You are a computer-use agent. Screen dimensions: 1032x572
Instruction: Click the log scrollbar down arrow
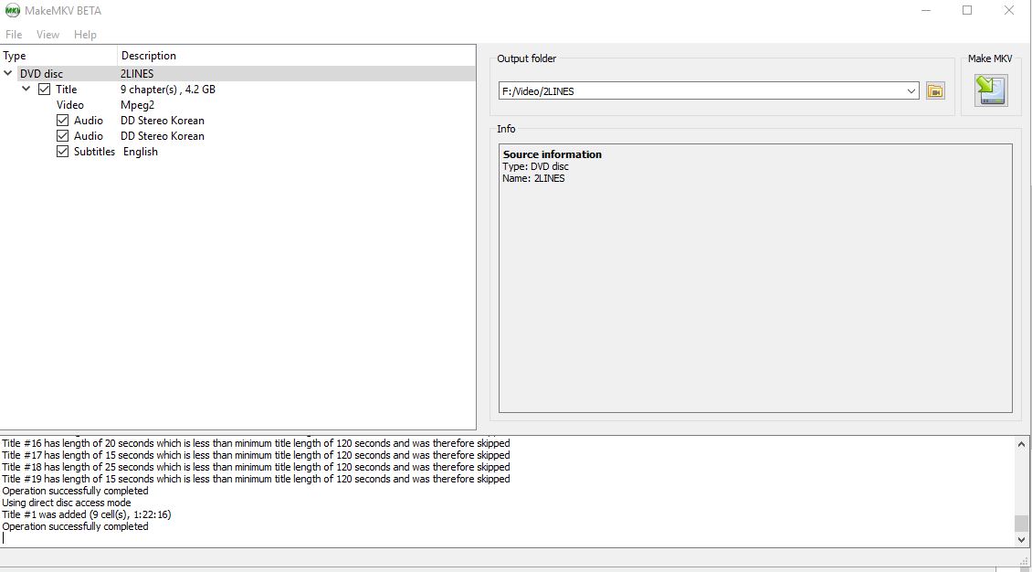click(1021, 539)
